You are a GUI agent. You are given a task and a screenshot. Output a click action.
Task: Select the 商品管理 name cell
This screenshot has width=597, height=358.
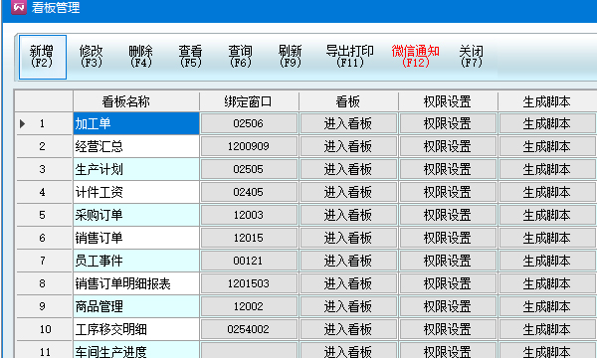click(136, 306)
